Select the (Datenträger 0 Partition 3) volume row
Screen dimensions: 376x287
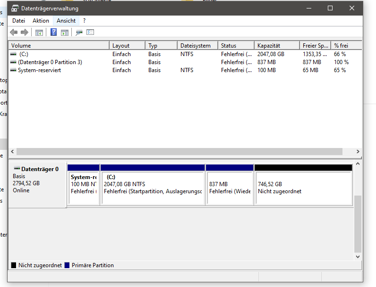[185, 62]
